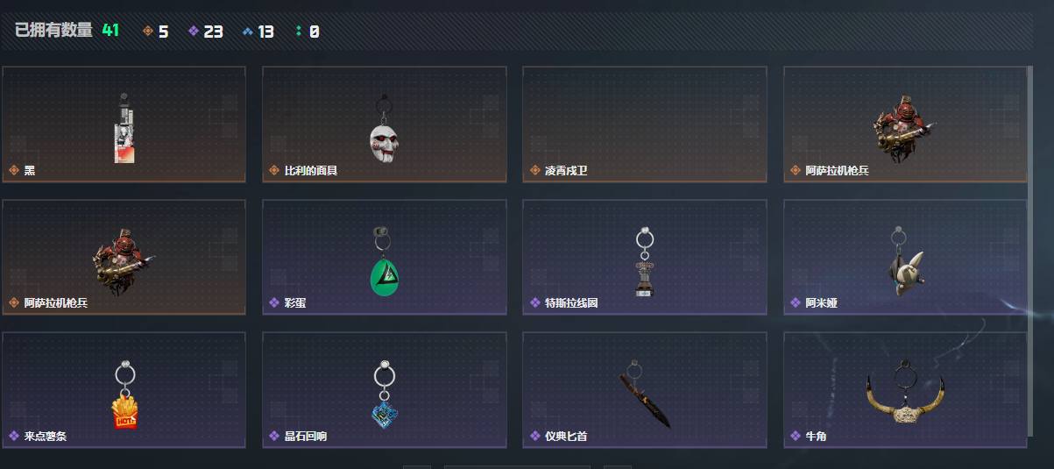1054x469 pixels.
Task: Select the green 彩蛋 egg charm
Action: tap(385, 257)
